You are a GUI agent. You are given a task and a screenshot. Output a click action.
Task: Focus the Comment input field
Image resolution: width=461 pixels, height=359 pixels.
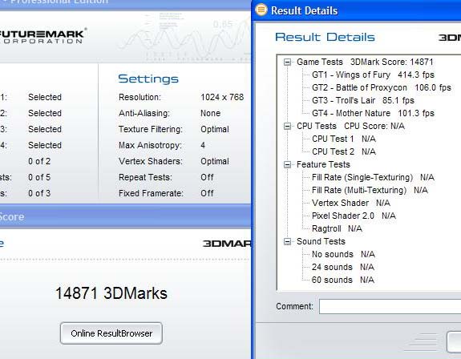(390, 306)
